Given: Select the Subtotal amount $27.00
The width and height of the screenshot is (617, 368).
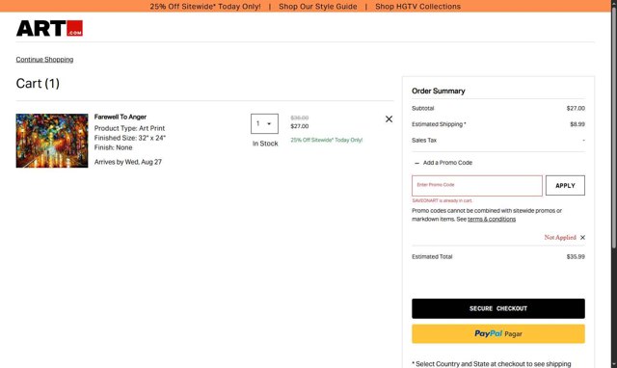Looking at the screenshot, I should pos(576,108).
